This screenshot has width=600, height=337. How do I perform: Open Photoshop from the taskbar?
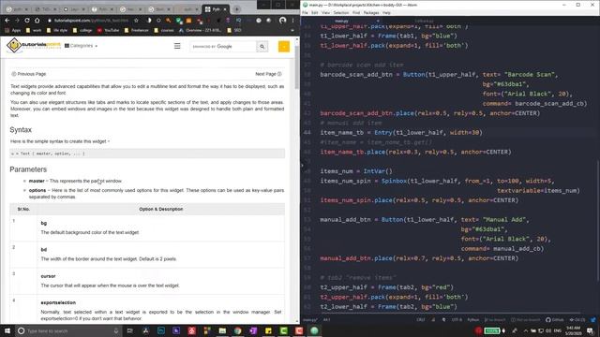[x=161, y=330]
